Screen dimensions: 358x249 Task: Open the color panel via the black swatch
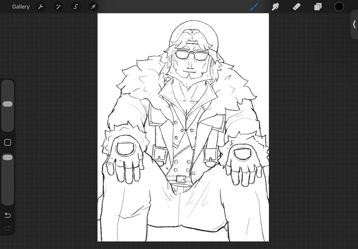339,6
